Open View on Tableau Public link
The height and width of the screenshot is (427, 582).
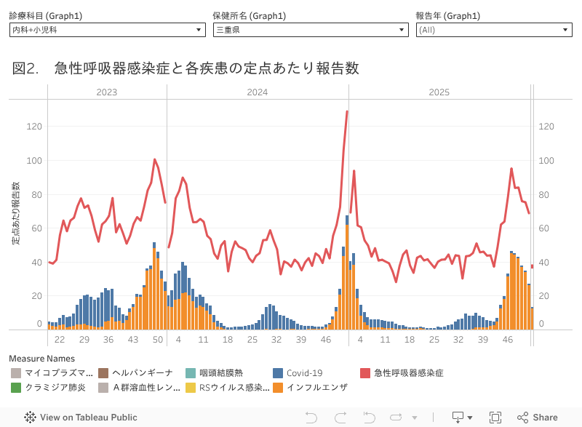88,418
